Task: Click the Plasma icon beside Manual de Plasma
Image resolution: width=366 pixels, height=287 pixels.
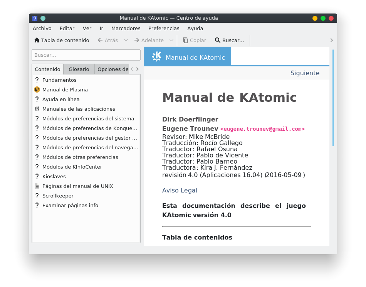Action: point(37,89)
